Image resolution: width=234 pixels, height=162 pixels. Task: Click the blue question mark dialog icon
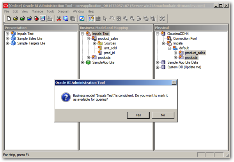(x=66, y=97)
